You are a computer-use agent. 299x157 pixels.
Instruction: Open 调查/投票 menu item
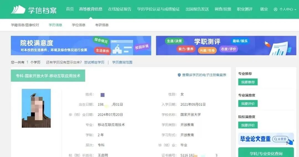point(223,9)
